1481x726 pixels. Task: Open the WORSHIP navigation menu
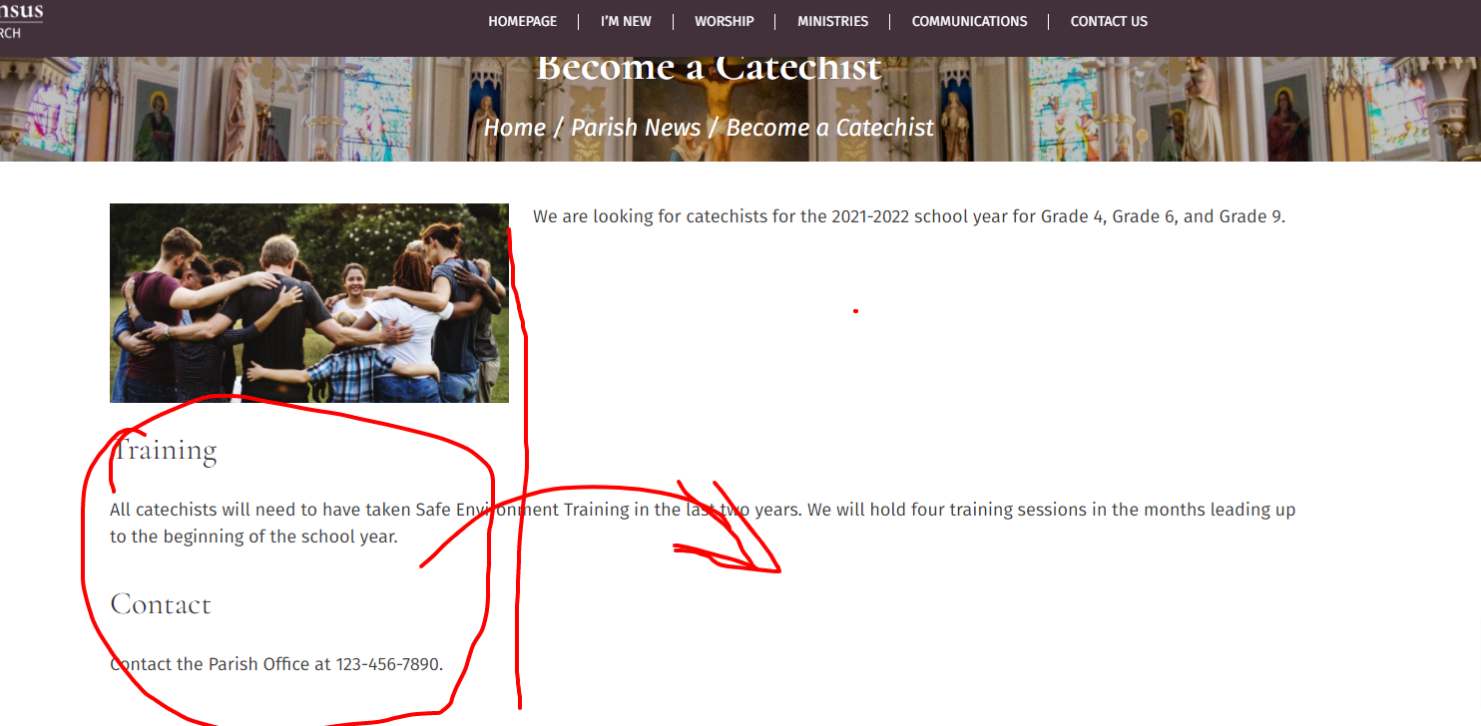724,21
